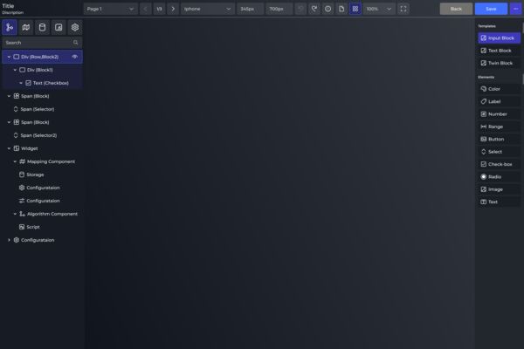Click the Back button
The width and height of the screenshot is (524, 349).
click(x=456, y=9)
